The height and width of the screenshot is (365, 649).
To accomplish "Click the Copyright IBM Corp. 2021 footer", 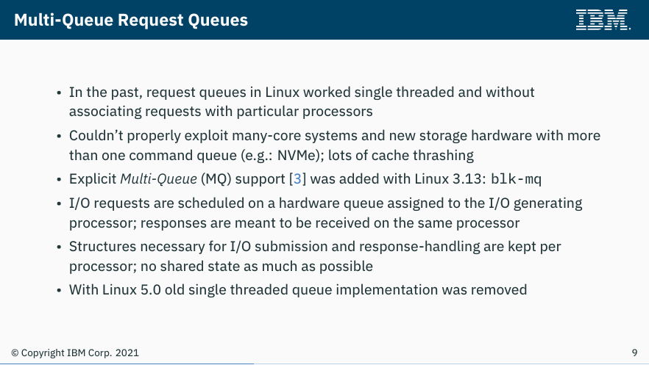I will coord(75,353).
